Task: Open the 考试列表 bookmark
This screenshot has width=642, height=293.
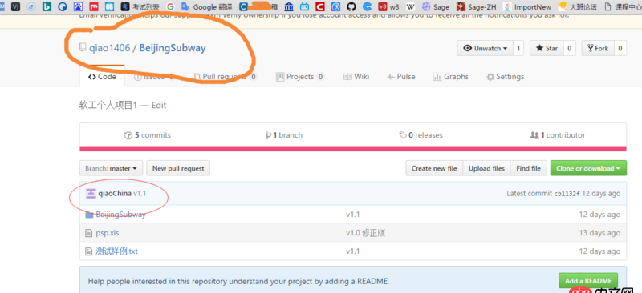Action: tap(140, 6)
